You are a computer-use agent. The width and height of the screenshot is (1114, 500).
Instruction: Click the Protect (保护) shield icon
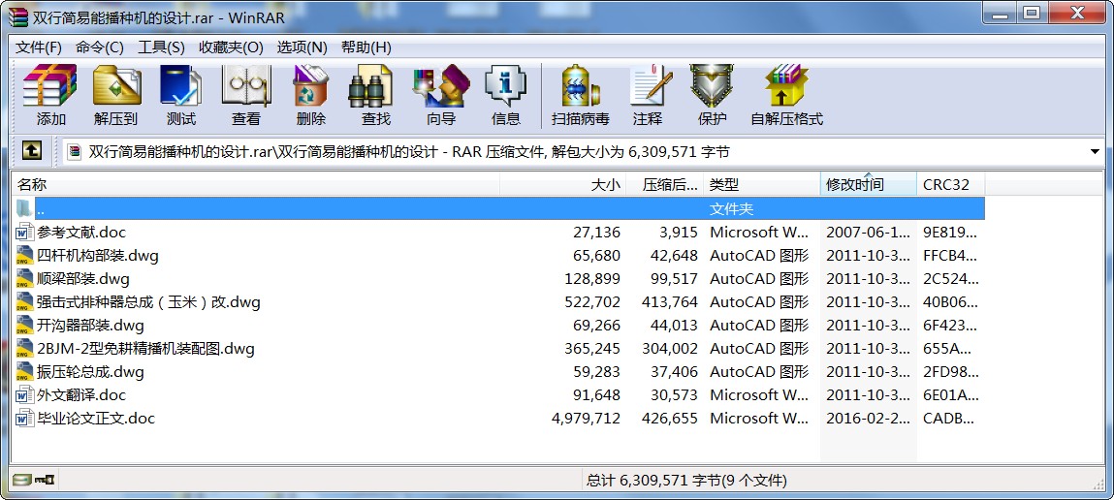pyautogui.click(x=713, y=87)
